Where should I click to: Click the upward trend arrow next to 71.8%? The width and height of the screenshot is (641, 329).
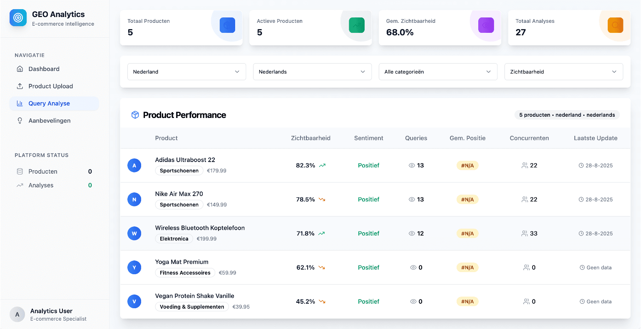tap(321, 233)
